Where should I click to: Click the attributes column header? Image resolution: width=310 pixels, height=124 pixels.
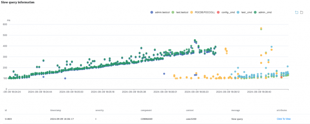click(x=282, y=111)
